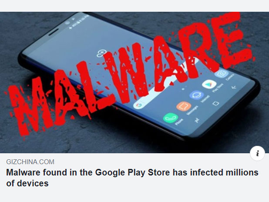The width and height of the screenshot is (269, 202).
Task: Open the Malware found in Google Play headline
Action: pyautogui.click(x=132, y=178)
